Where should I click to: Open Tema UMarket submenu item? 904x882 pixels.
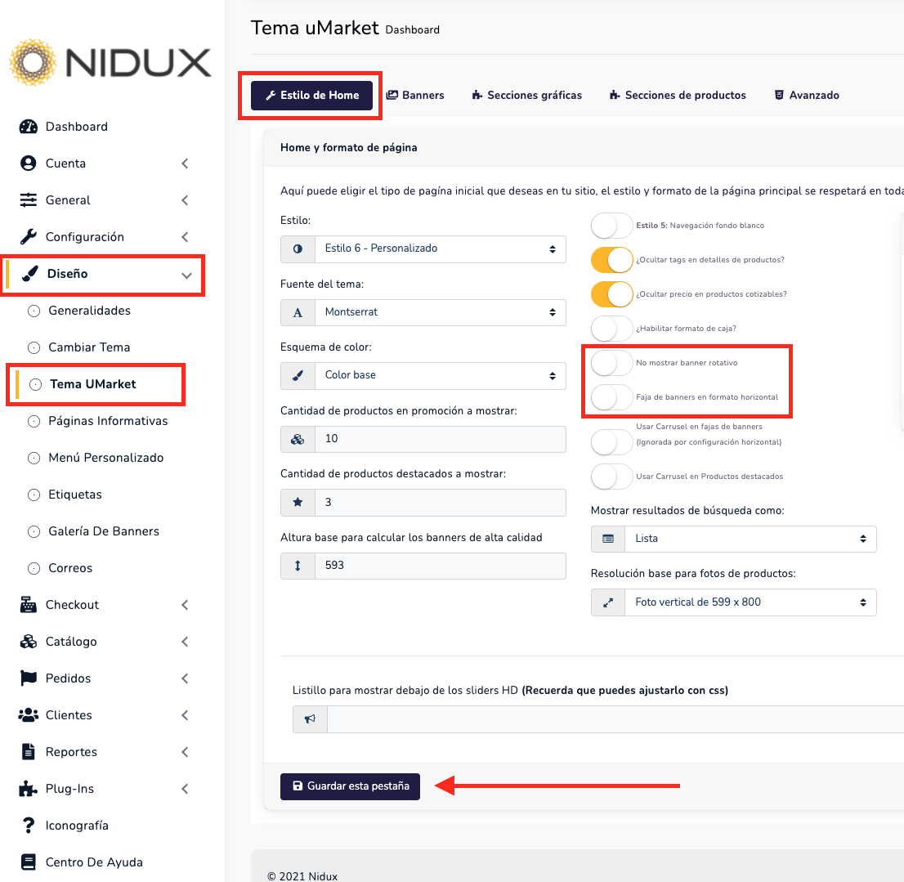(93, 384)
